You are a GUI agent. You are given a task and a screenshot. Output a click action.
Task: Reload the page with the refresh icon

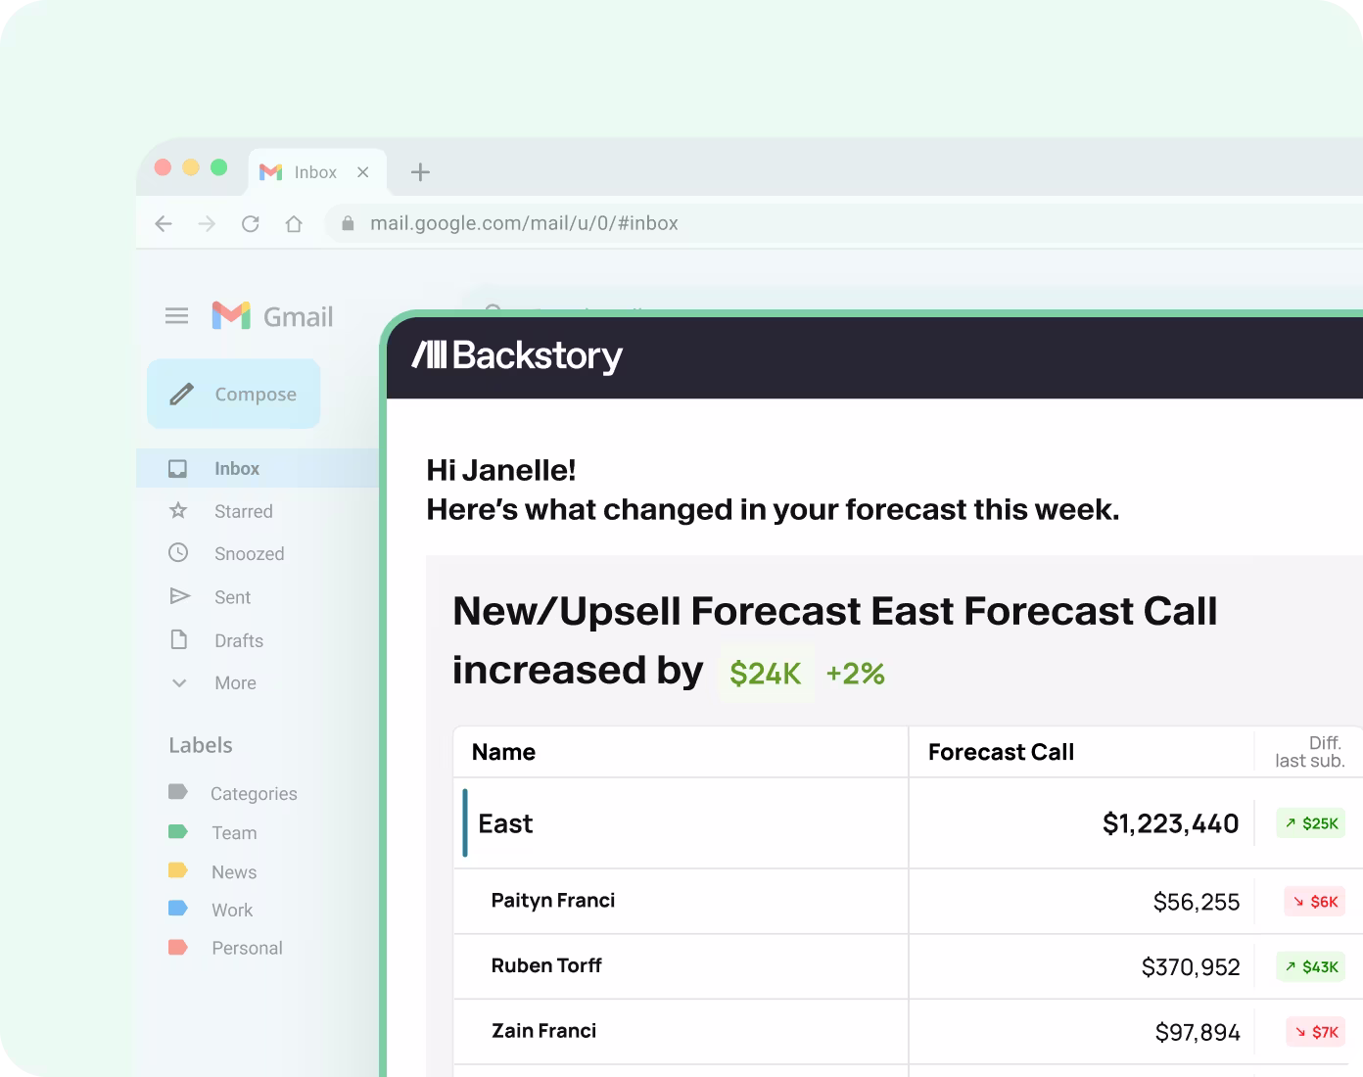point(251,224)
